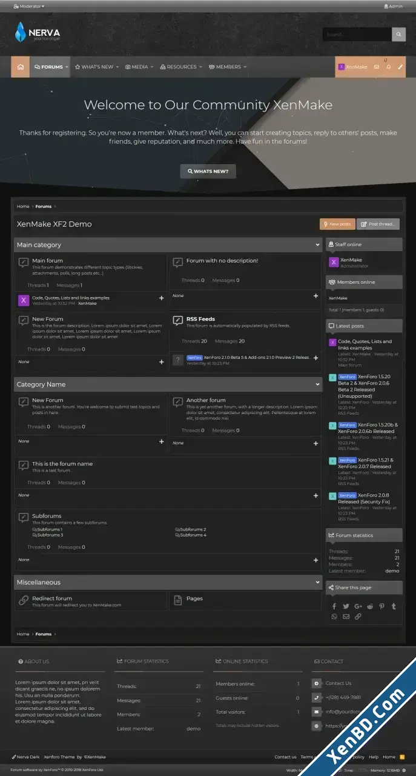Collapse the Category Name section
Viewport: 416px width, 776px height.
(317, 384)
